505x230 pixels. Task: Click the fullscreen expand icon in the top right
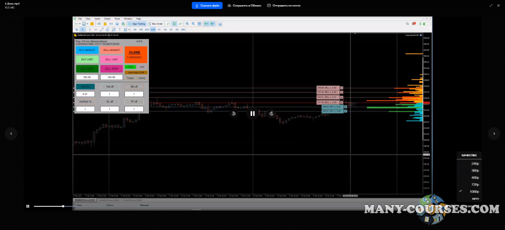pyautogui.click(x=491, y=6)
